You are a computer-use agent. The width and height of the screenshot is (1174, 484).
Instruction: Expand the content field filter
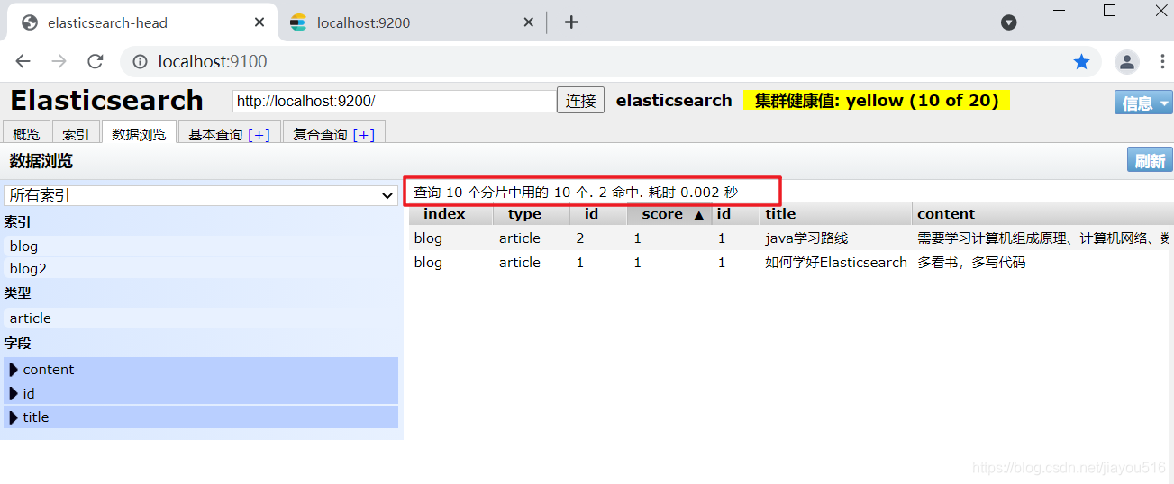(x=200, y=369)
